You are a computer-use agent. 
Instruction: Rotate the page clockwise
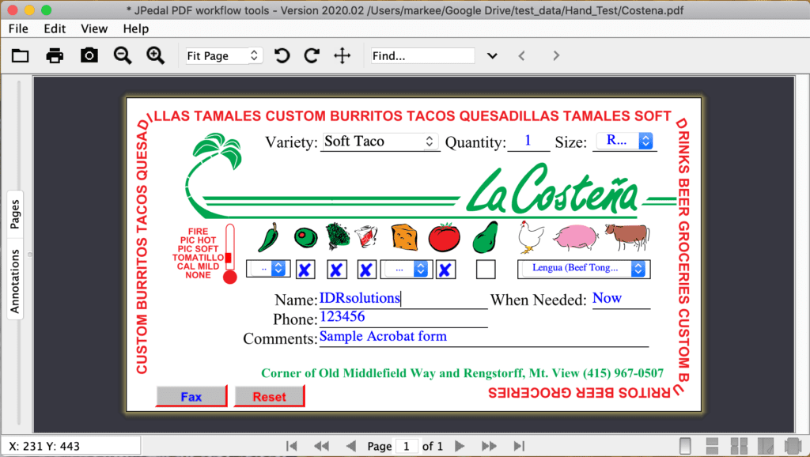pos(312,55)
